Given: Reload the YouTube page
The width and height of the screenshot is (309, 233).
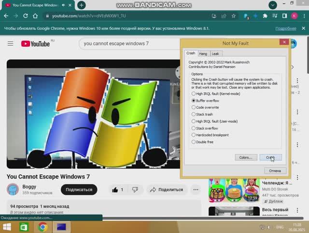Looking at the screenshot, I should (x=26, y=16).
